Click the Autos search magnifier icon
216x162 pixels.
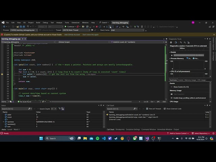[29, 109]
